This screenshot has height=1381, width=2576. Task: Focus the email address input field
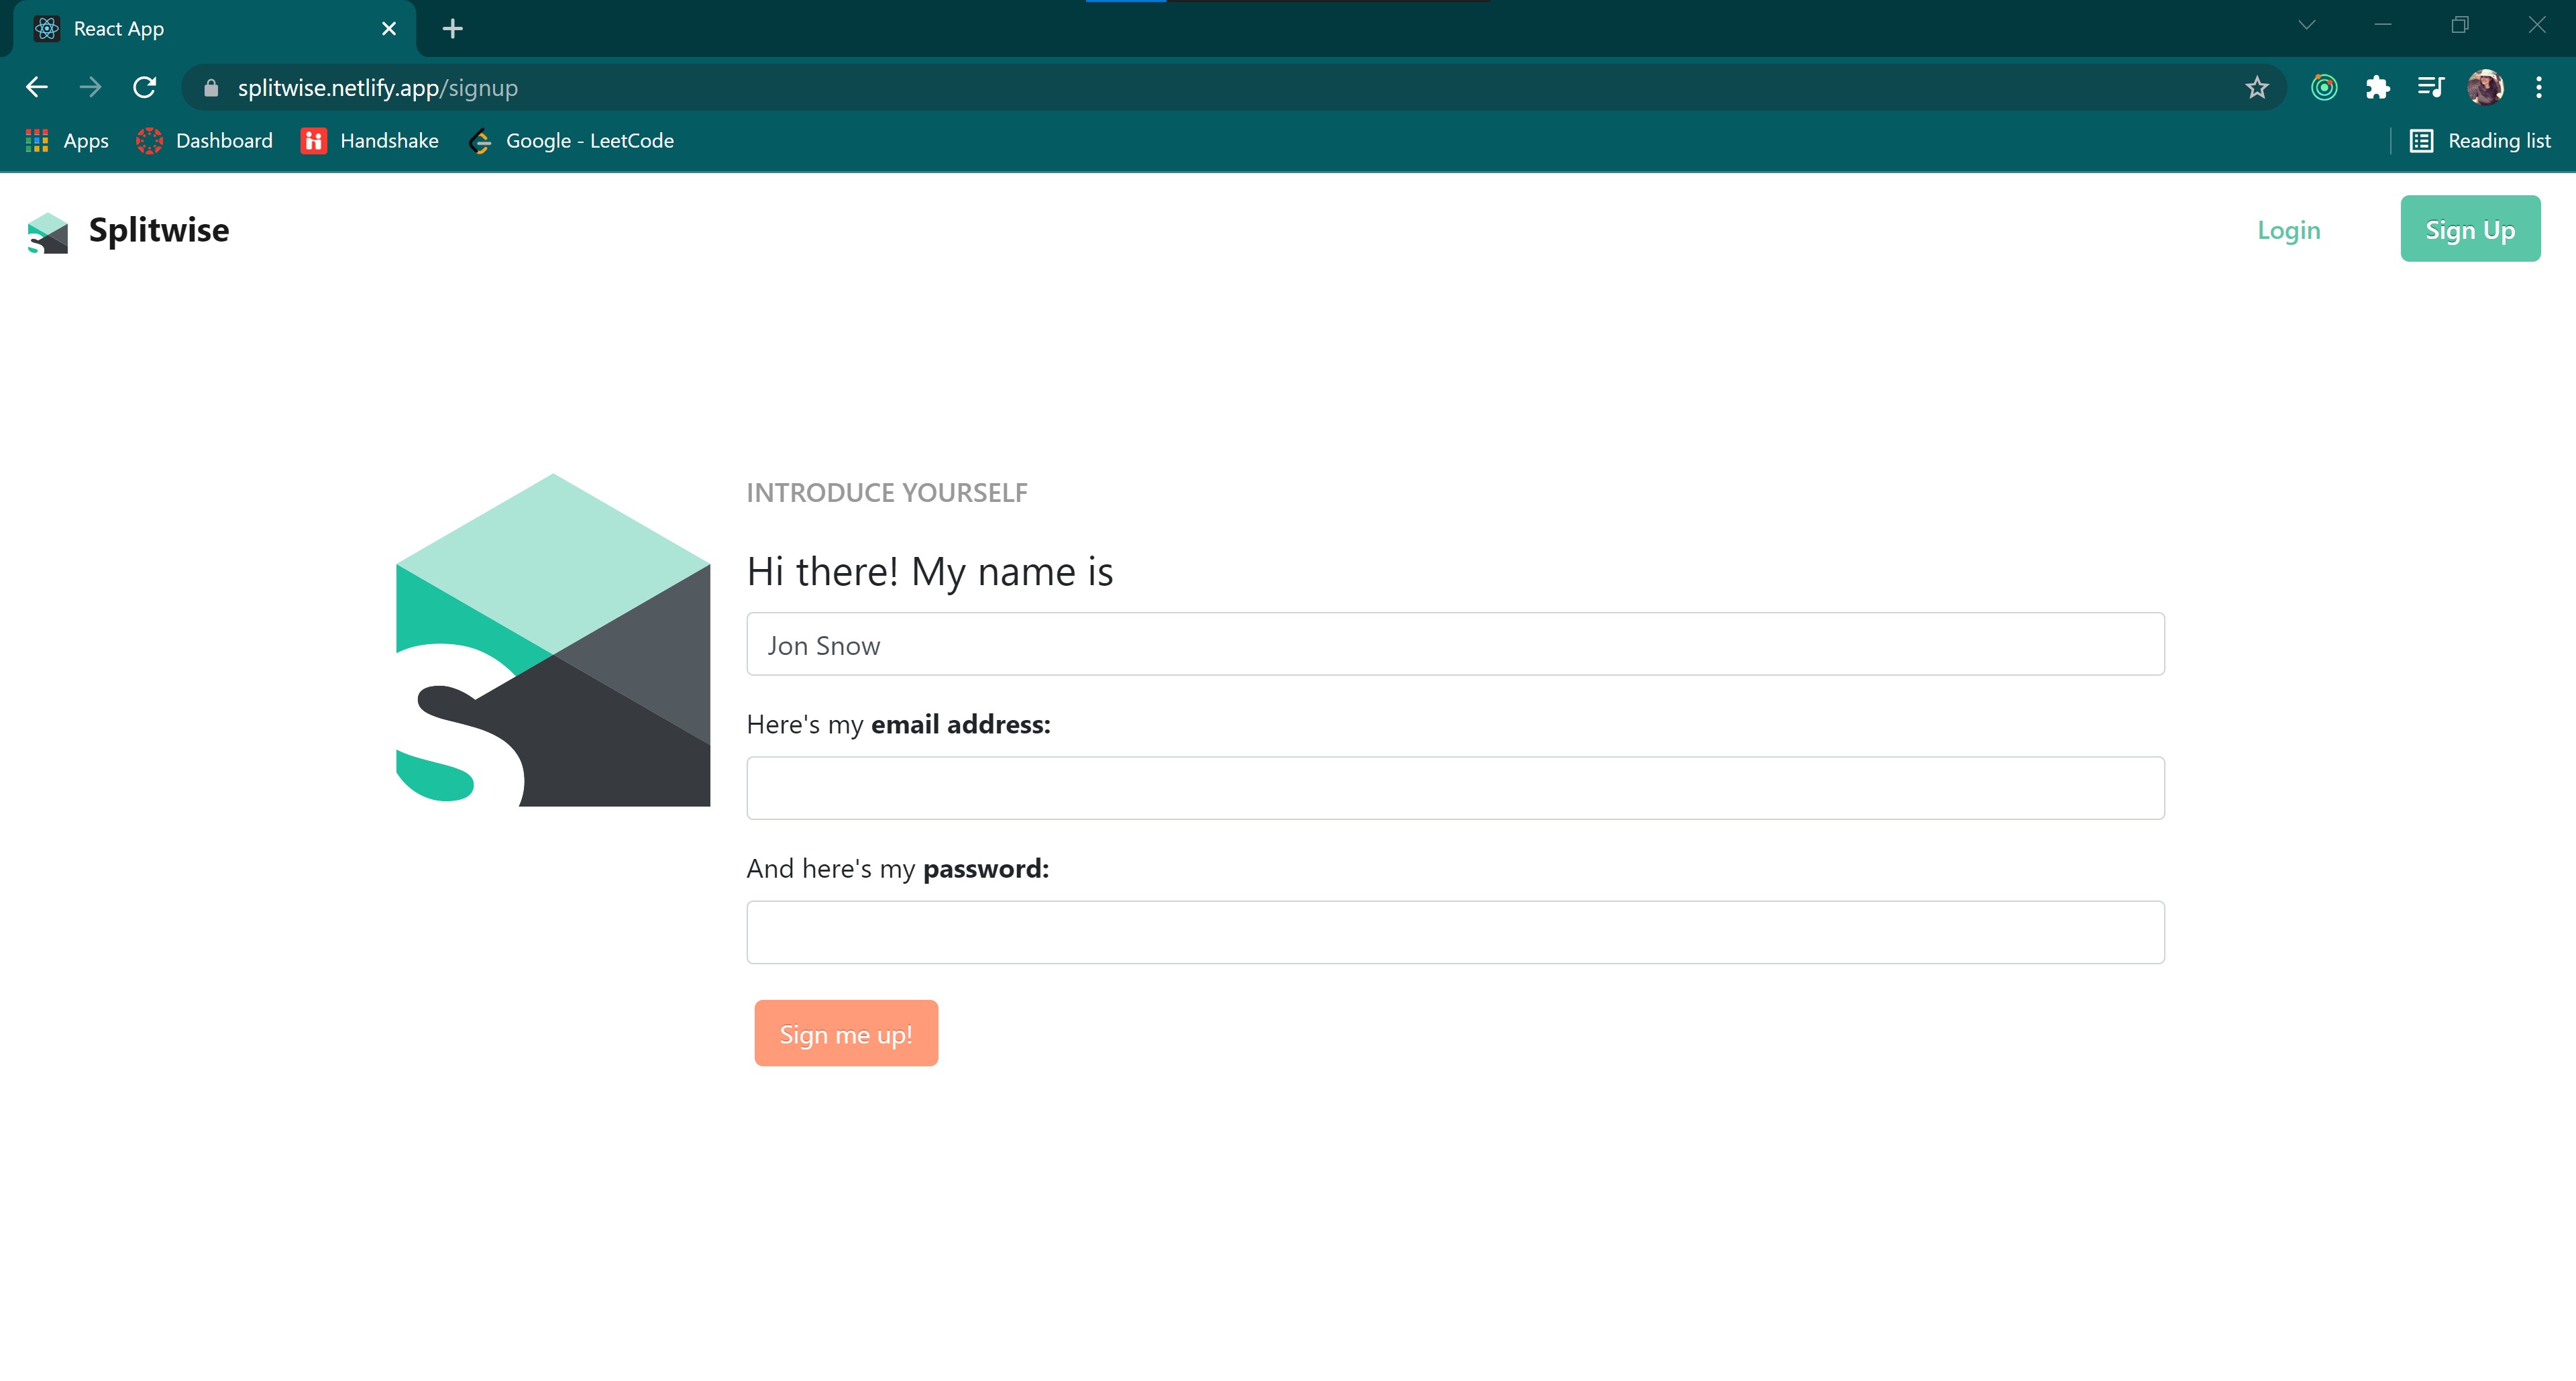[x=1455, y=788]
